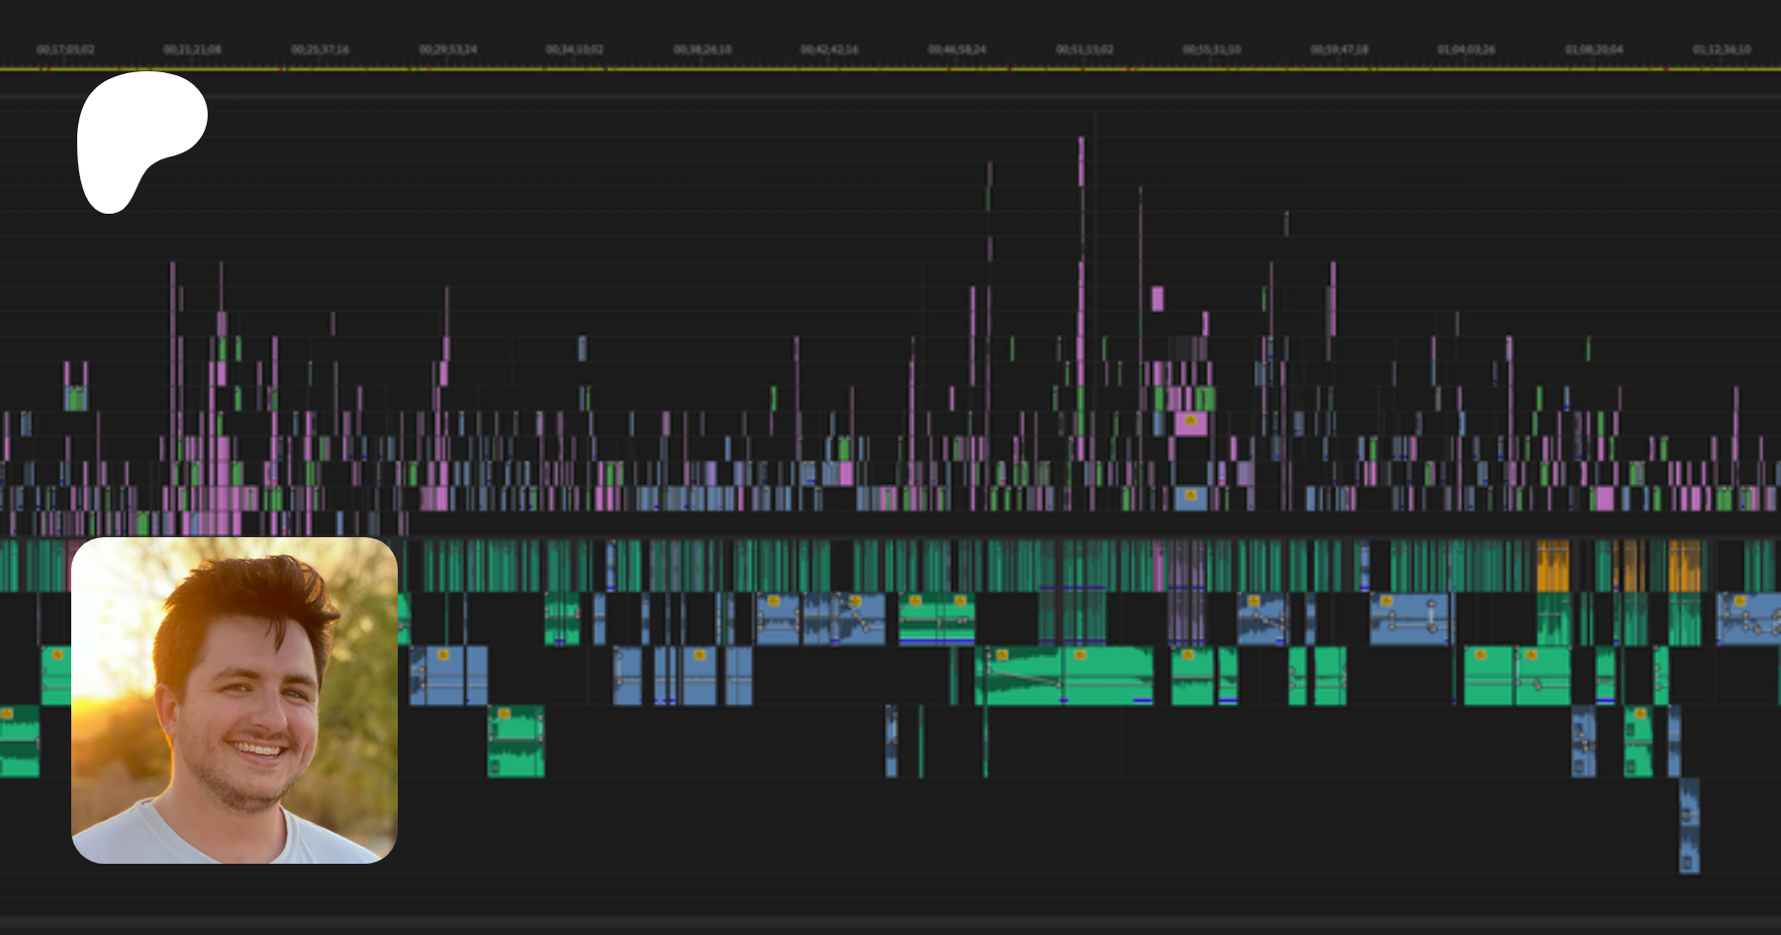The height and width of the screenshot is (935, 1781).
Task: Move playhead to 01;12;36;10 on the ruler
Action: (1722, 49)
